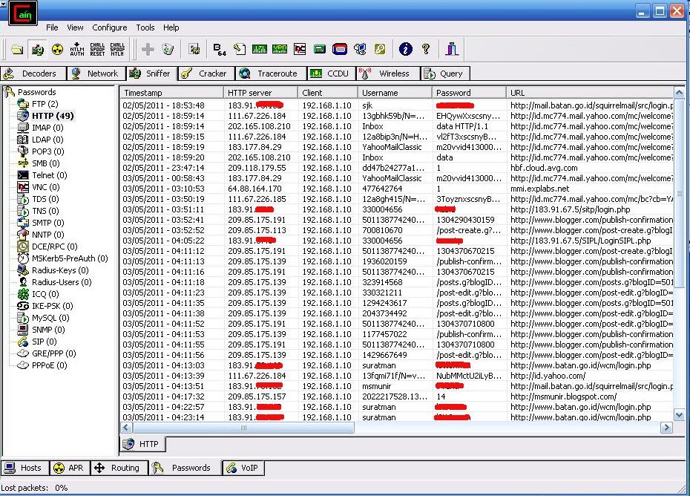Toggle the Start/Stop APR radiation icon

pos(57,50)
